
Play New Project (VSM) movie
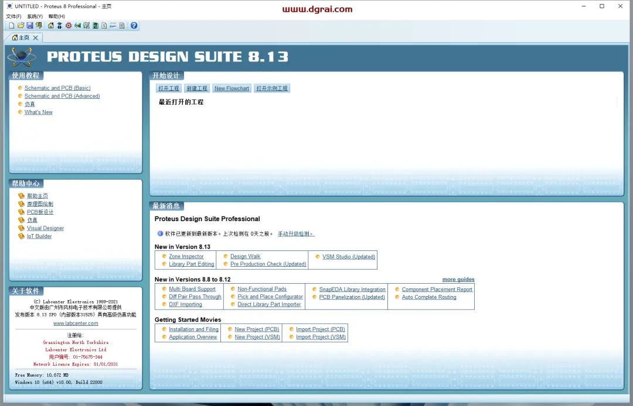pyautogui.click(x=257, y=337)
